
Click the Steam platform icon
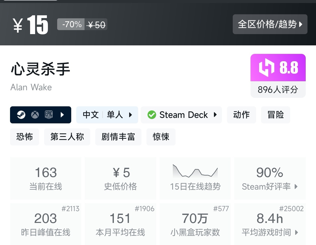[x=21, y=115]
